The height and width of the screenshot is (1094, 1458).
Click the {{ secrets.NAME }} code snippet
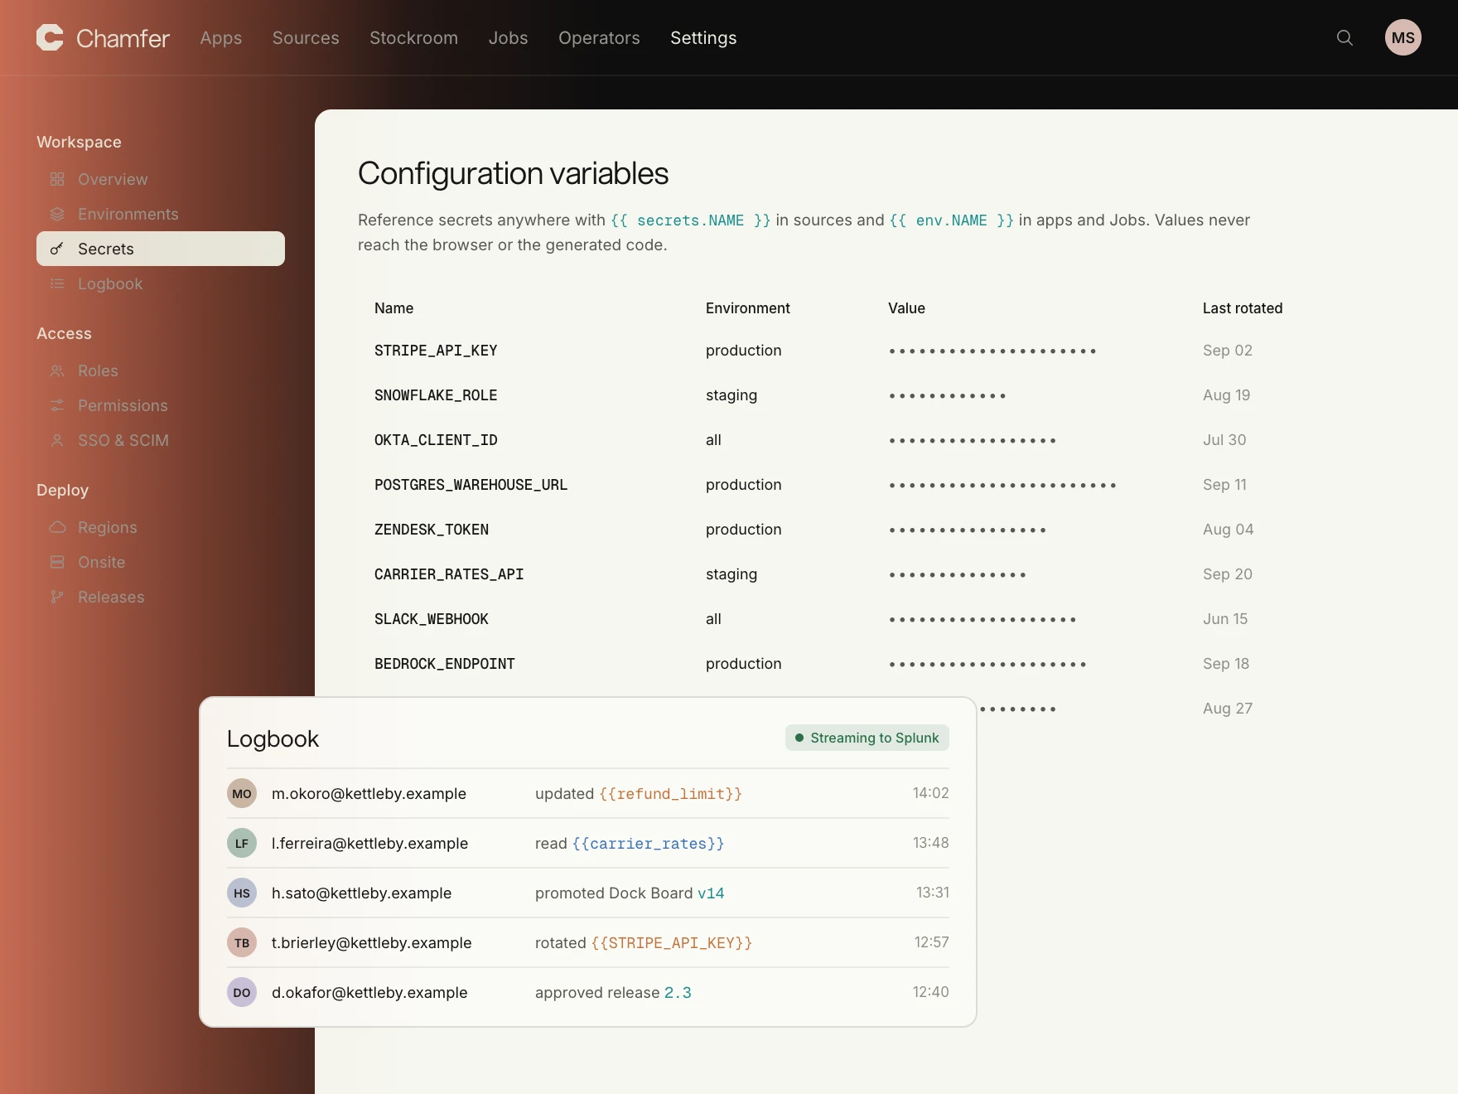(x=691, y=220)
